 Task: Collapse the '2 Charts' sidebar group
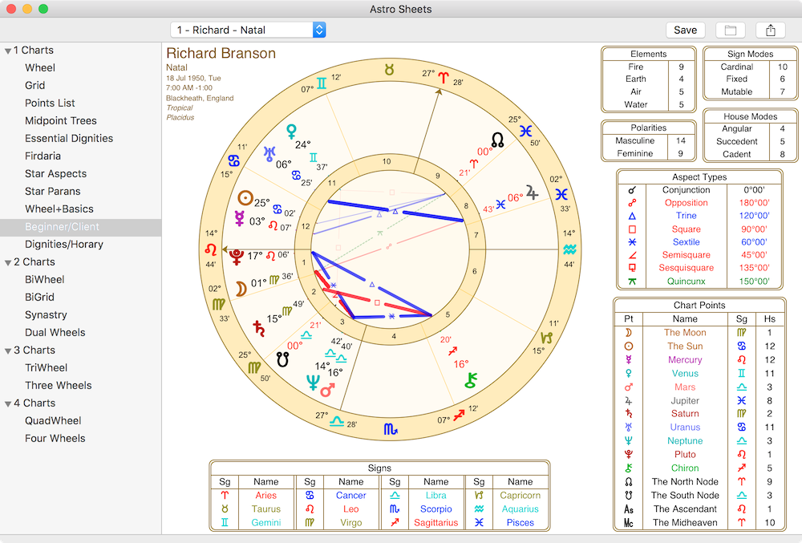(x=8, y=262)
